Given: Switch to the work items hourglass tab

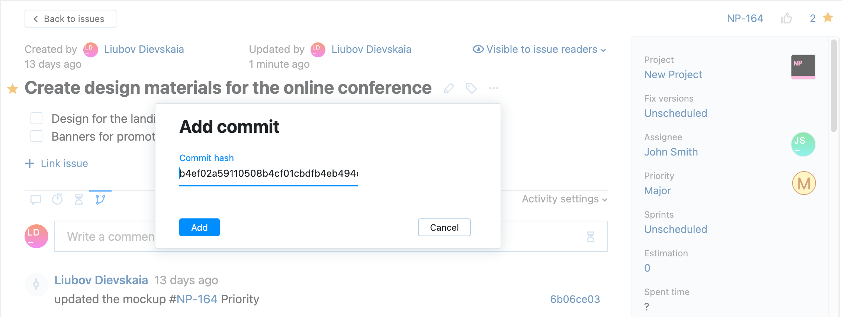Looking at the screenshot, I should 79,199.
